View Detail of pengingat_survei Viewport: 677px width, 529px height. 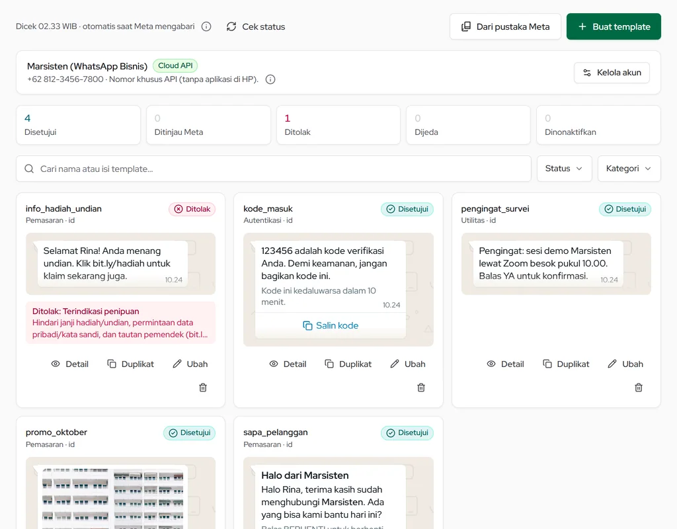coord(506,364)
